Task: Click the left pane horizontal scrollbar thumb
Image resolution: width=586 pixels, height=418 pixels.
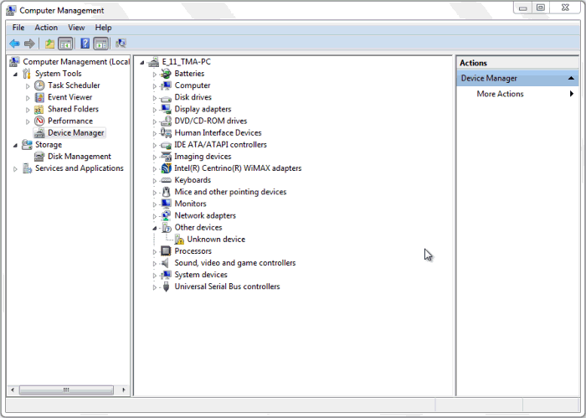Action: (x=66, y=390)
